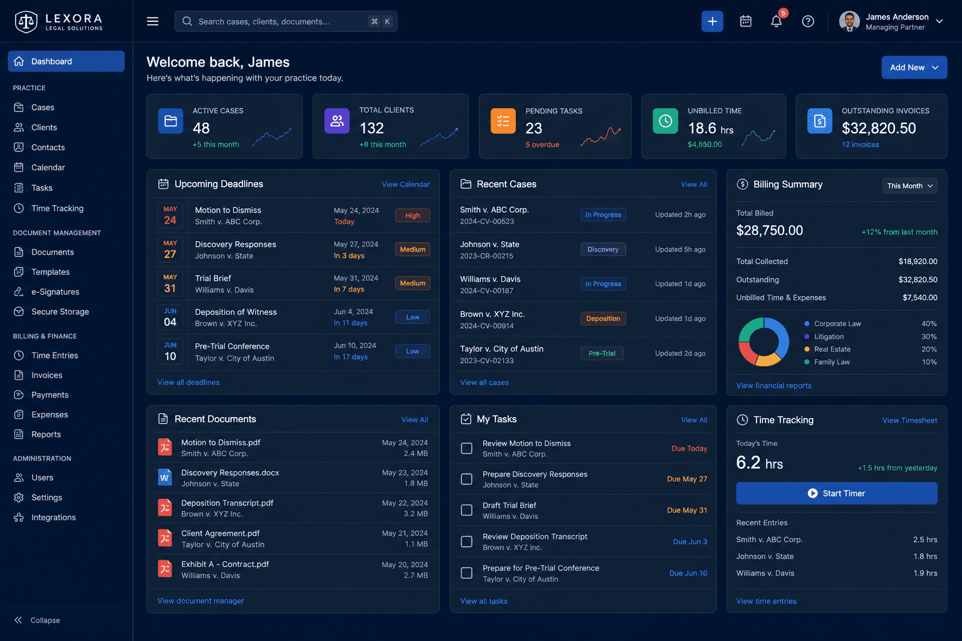Click the 12 invoices link text
This screenshot has width=962, height=641.
(861, 145)
